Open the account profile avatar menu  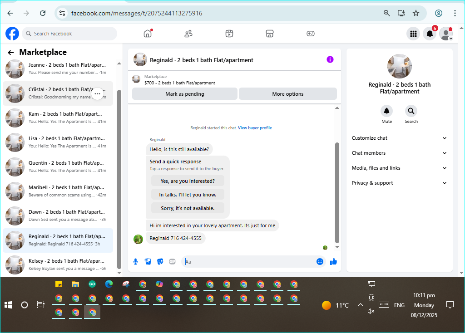click(x=446, y=34)
